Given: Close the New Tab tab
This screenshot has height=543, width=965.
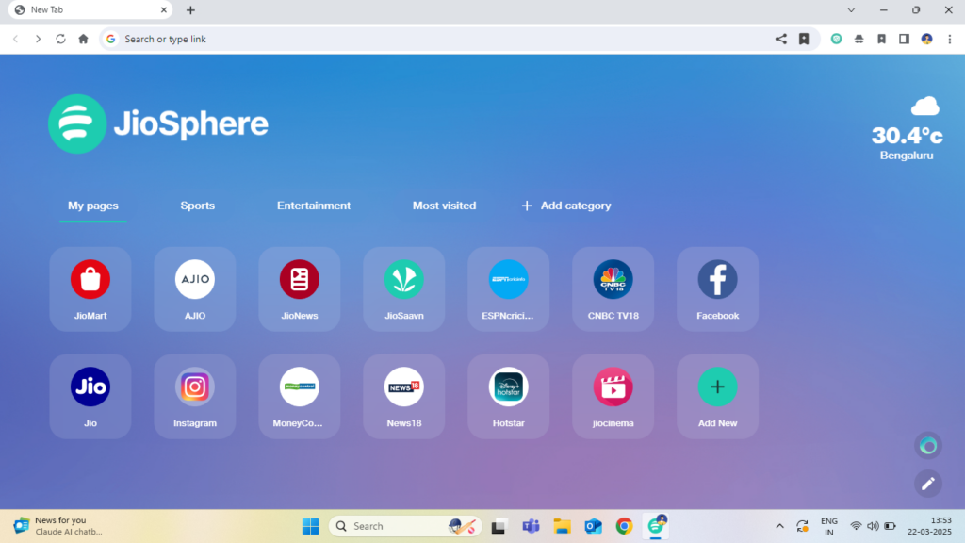Looking at the screenshot, I should pos(164,9).
